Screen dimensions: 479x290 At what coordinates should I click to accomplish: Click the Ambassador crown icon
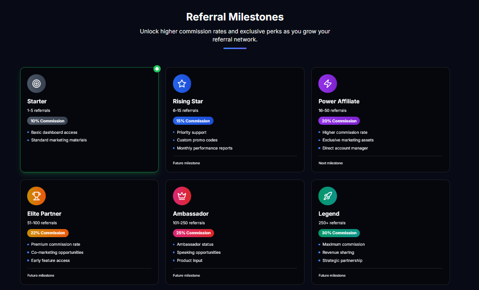pos(182,196)
